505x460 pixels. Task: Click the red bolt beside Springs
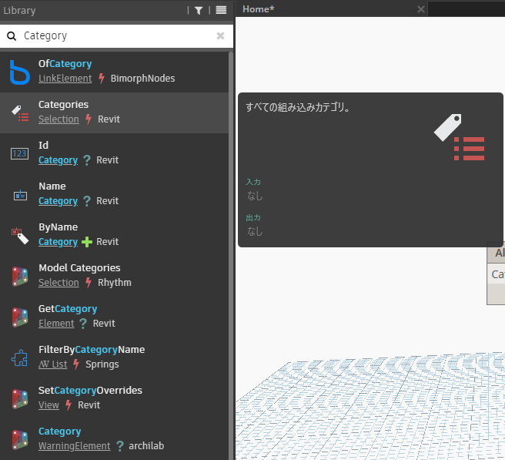(76, 364)
